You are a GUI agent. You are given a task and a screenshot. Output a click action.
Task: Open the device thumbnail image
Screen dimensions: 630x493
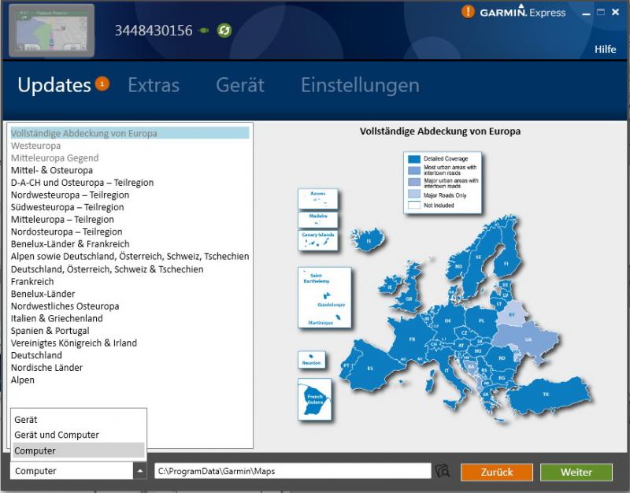click(x=51, y=31)
